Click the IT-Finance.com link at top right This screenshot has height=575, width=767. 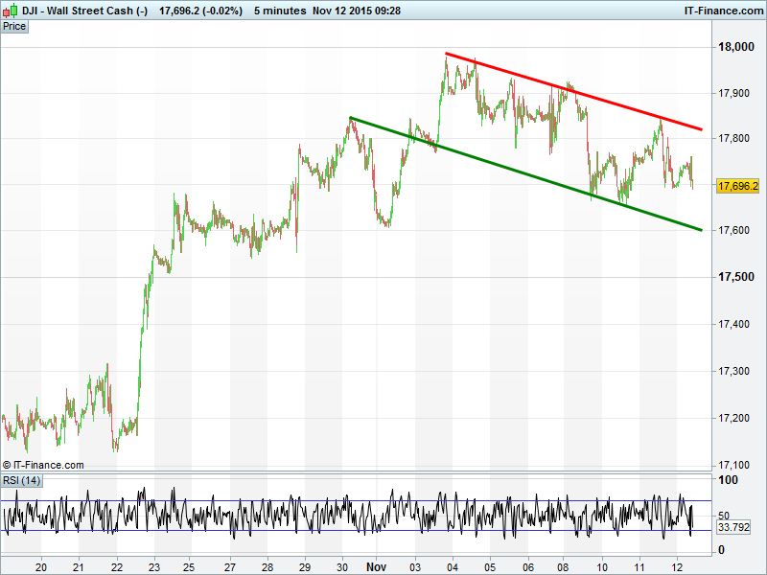722,11
